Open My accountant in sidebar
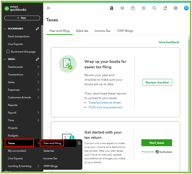The image size is (192, 174). click(17, 151)
